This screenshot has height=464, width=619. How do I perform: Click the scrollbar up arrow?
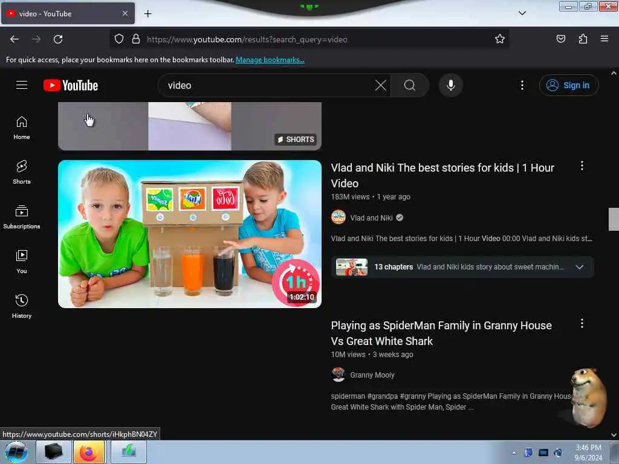[614, 73]
